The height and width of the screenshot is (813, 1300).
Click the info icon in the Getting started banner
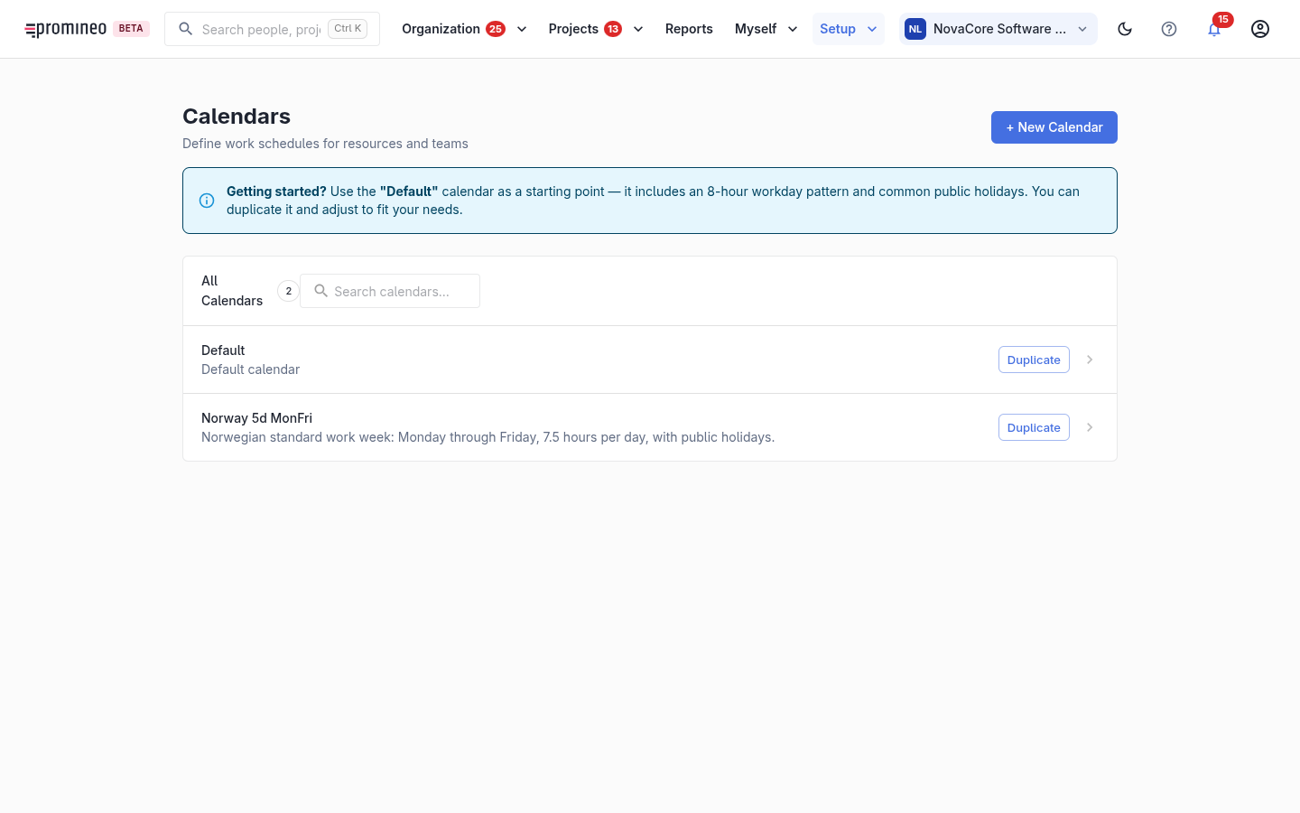click(x=207, y=201)
